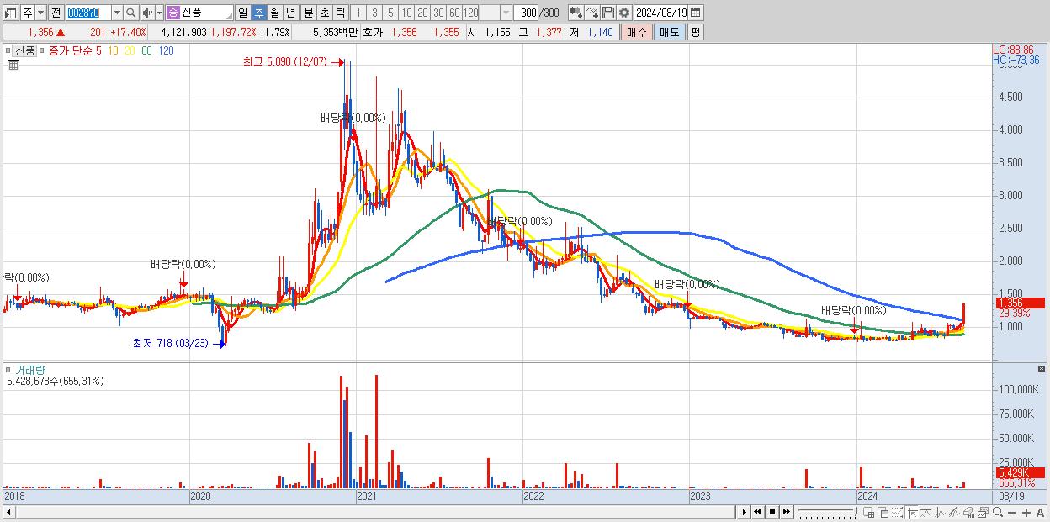Click the plus zoom-in icon
The width and height of the screenshot is (1050, 522).
[x=1026, y=513]
